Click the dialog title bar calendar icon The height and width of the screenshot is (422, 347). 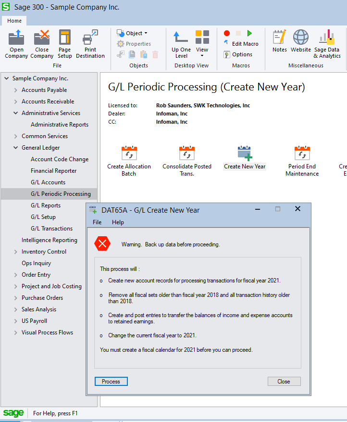tap(93, 210)
